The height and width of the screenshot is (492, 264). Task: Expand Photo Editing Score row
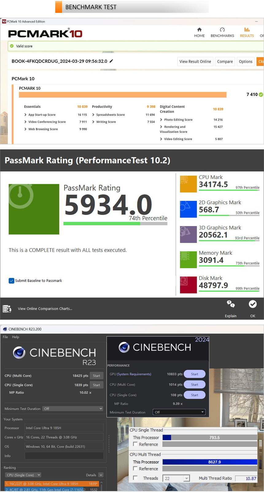[x=161, y=120]
